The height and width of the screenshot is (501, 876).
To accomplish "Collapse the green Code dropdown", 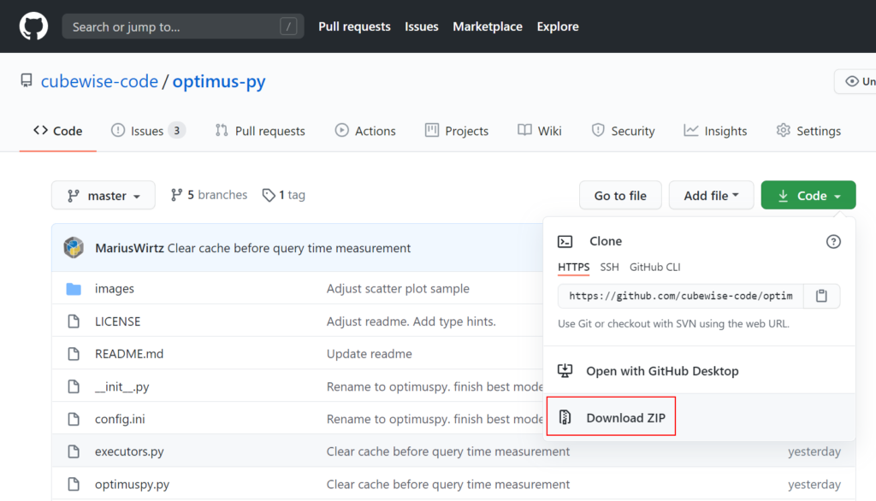I will [x=808, y=196].
